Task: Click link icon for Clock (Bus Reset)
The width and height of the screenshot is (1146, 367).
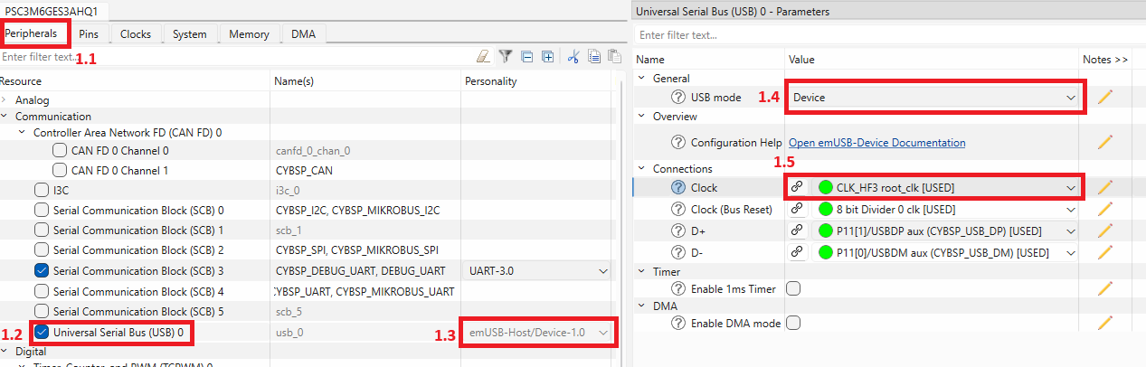Action: 797,209
